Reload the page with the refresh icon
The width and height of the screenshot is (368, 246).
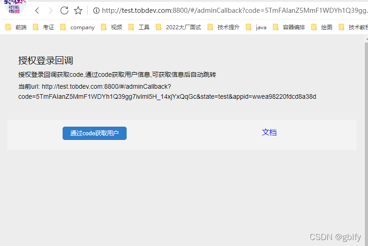64,11
